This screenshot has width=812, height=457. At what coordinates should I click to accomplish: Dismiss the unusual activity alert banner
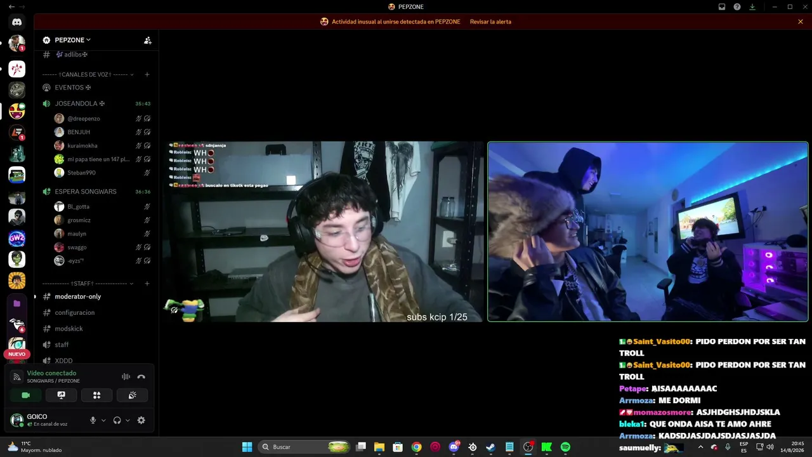pos(801,22)
